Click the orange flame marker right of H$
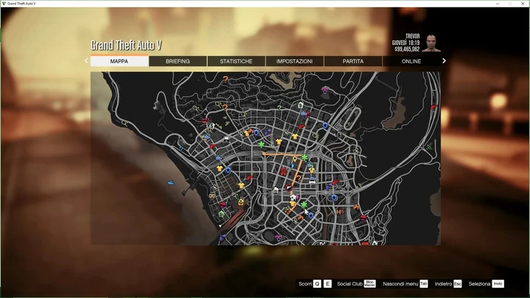The height and width of the screenshot is (298, 530). pyautogui.click(x=356, y=207)
